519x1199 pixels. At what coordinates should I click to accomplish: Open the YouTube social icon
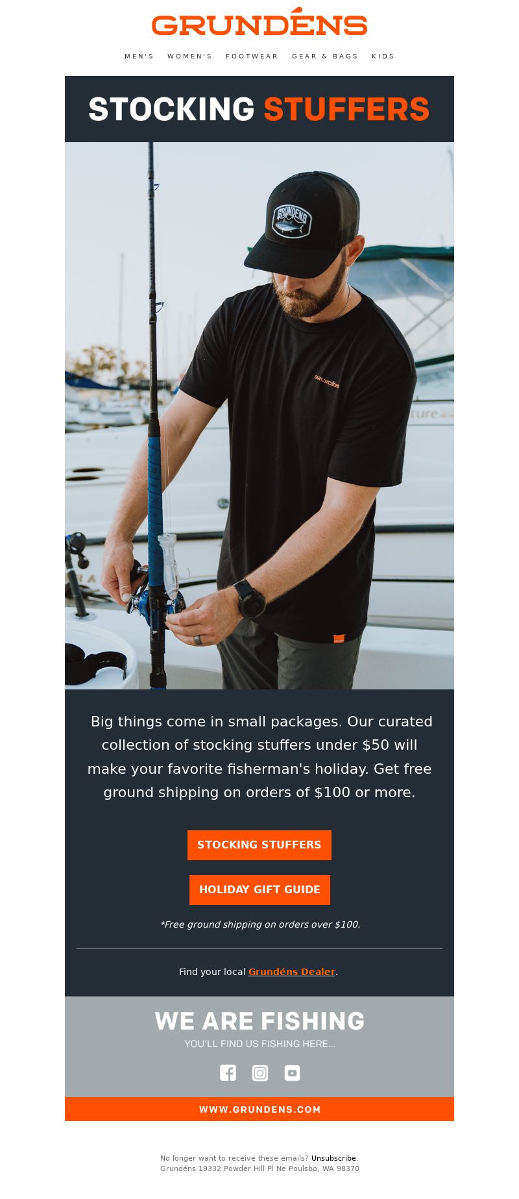pyautogui.click(x=293, y=1073)
